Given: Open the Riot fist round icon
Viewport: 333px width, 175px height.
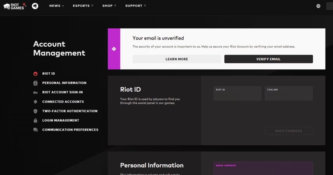Looking at the screenshot, I should 35,6.
